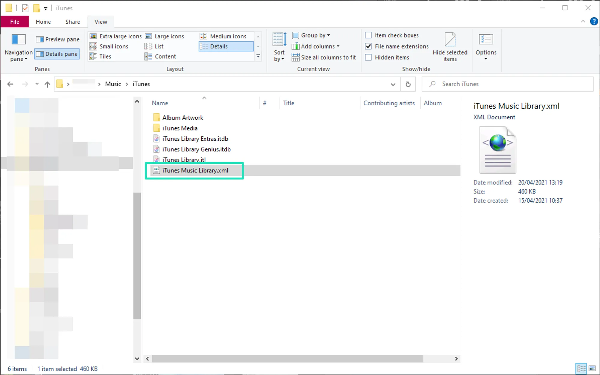This screenshot has height=375, width=600.
Task: Click the Help question mark icon
Action: pos(594,22)
